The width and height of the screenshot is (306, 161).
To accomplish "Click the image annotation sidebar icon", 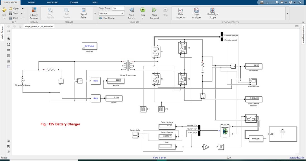I will 9,61.
